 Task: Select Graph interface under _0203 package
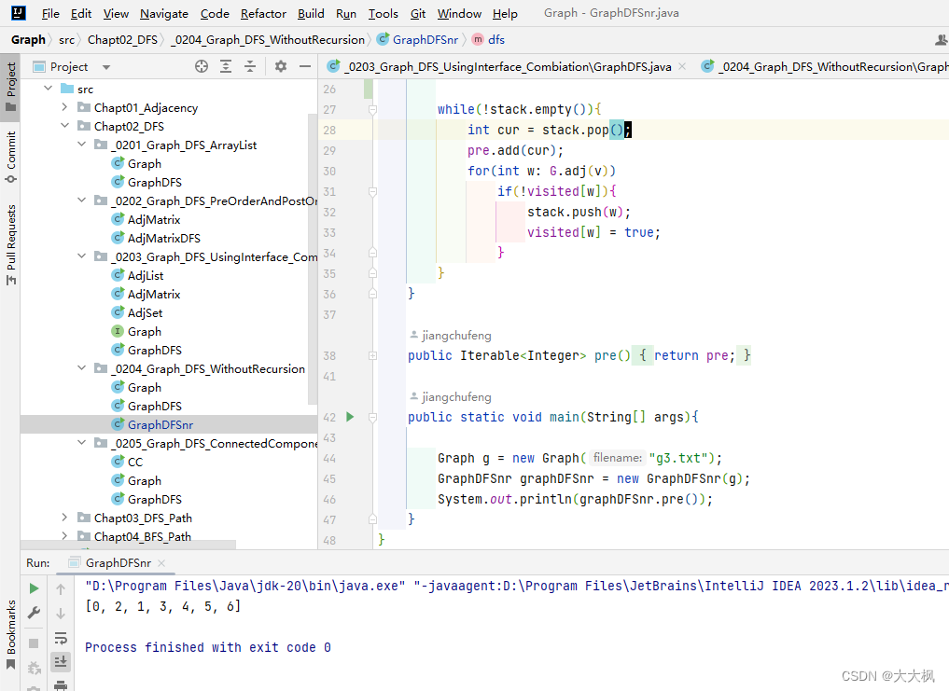(x=144, y=332)
